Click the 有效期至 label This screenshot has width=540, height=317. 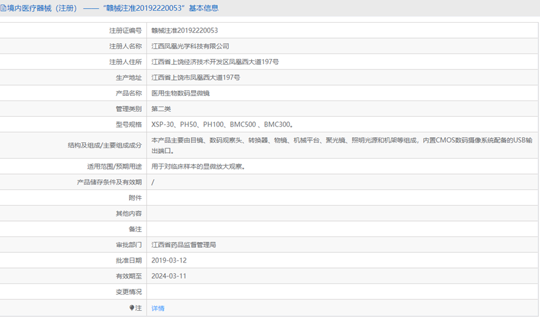coord(129,276)
